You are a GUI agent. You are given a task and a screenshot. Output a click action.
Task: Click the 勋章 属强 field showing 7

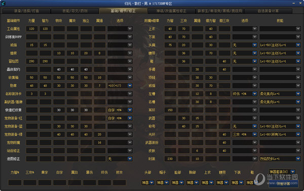(100, 85)
